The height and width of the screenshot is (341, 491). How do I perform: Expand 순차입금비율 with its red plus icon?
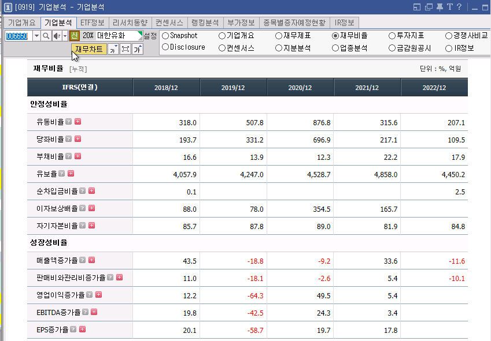click(91, 191)
